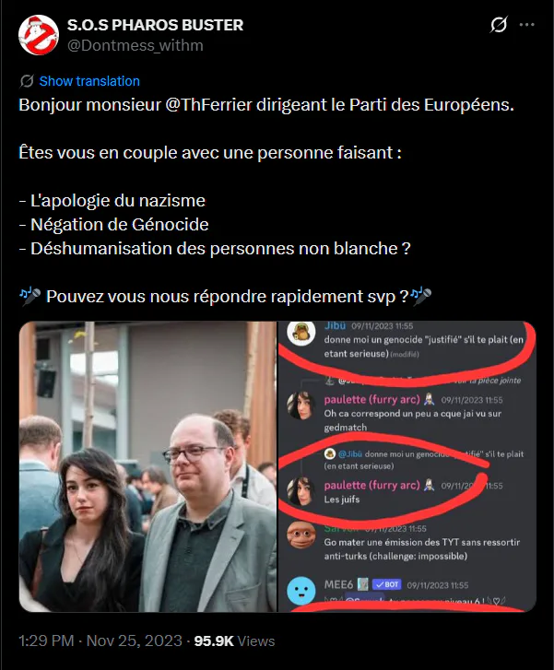554x670 pixels.
Task: Open the left photo of two people
Action: (147, 466)
